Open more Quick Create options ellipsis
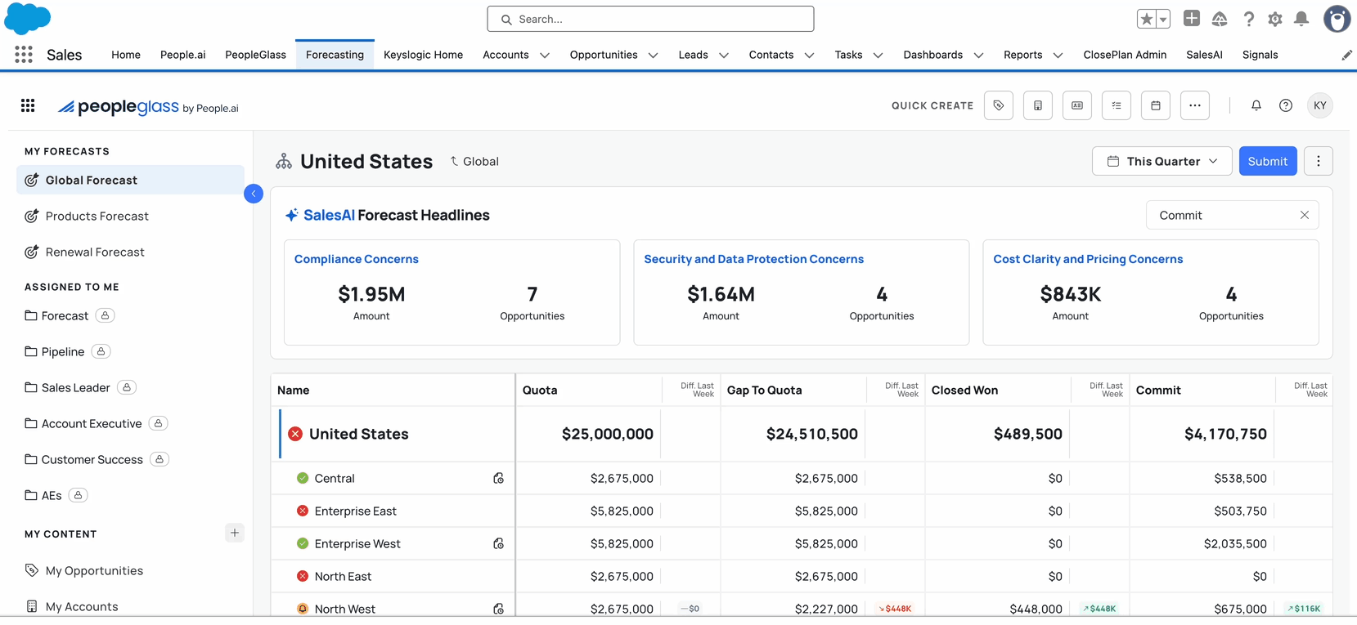The image size is (1357, 625). pyautogui.click(x=1195, y=105)
